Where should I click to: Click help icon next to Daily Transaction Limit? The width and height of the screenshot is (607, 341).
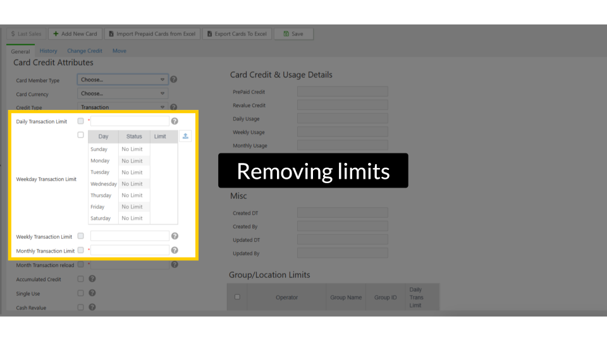coord(175,121)
